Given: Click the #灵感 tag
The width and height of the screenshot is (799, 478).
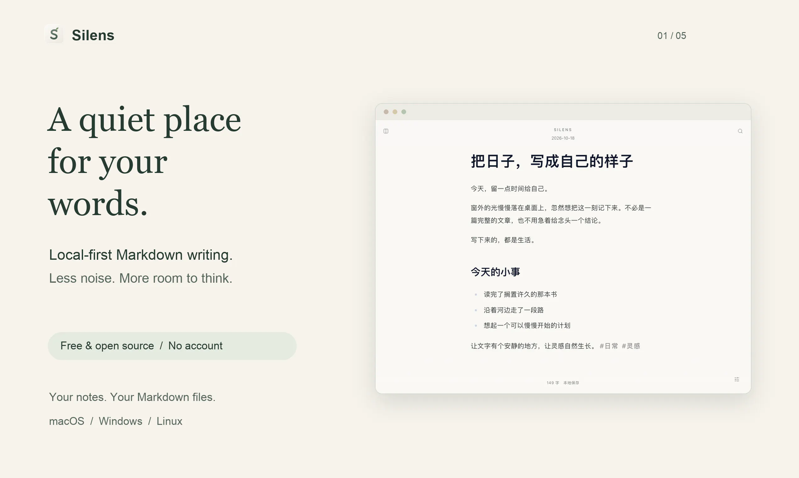Looking at the screenshot, I should 631,346.
